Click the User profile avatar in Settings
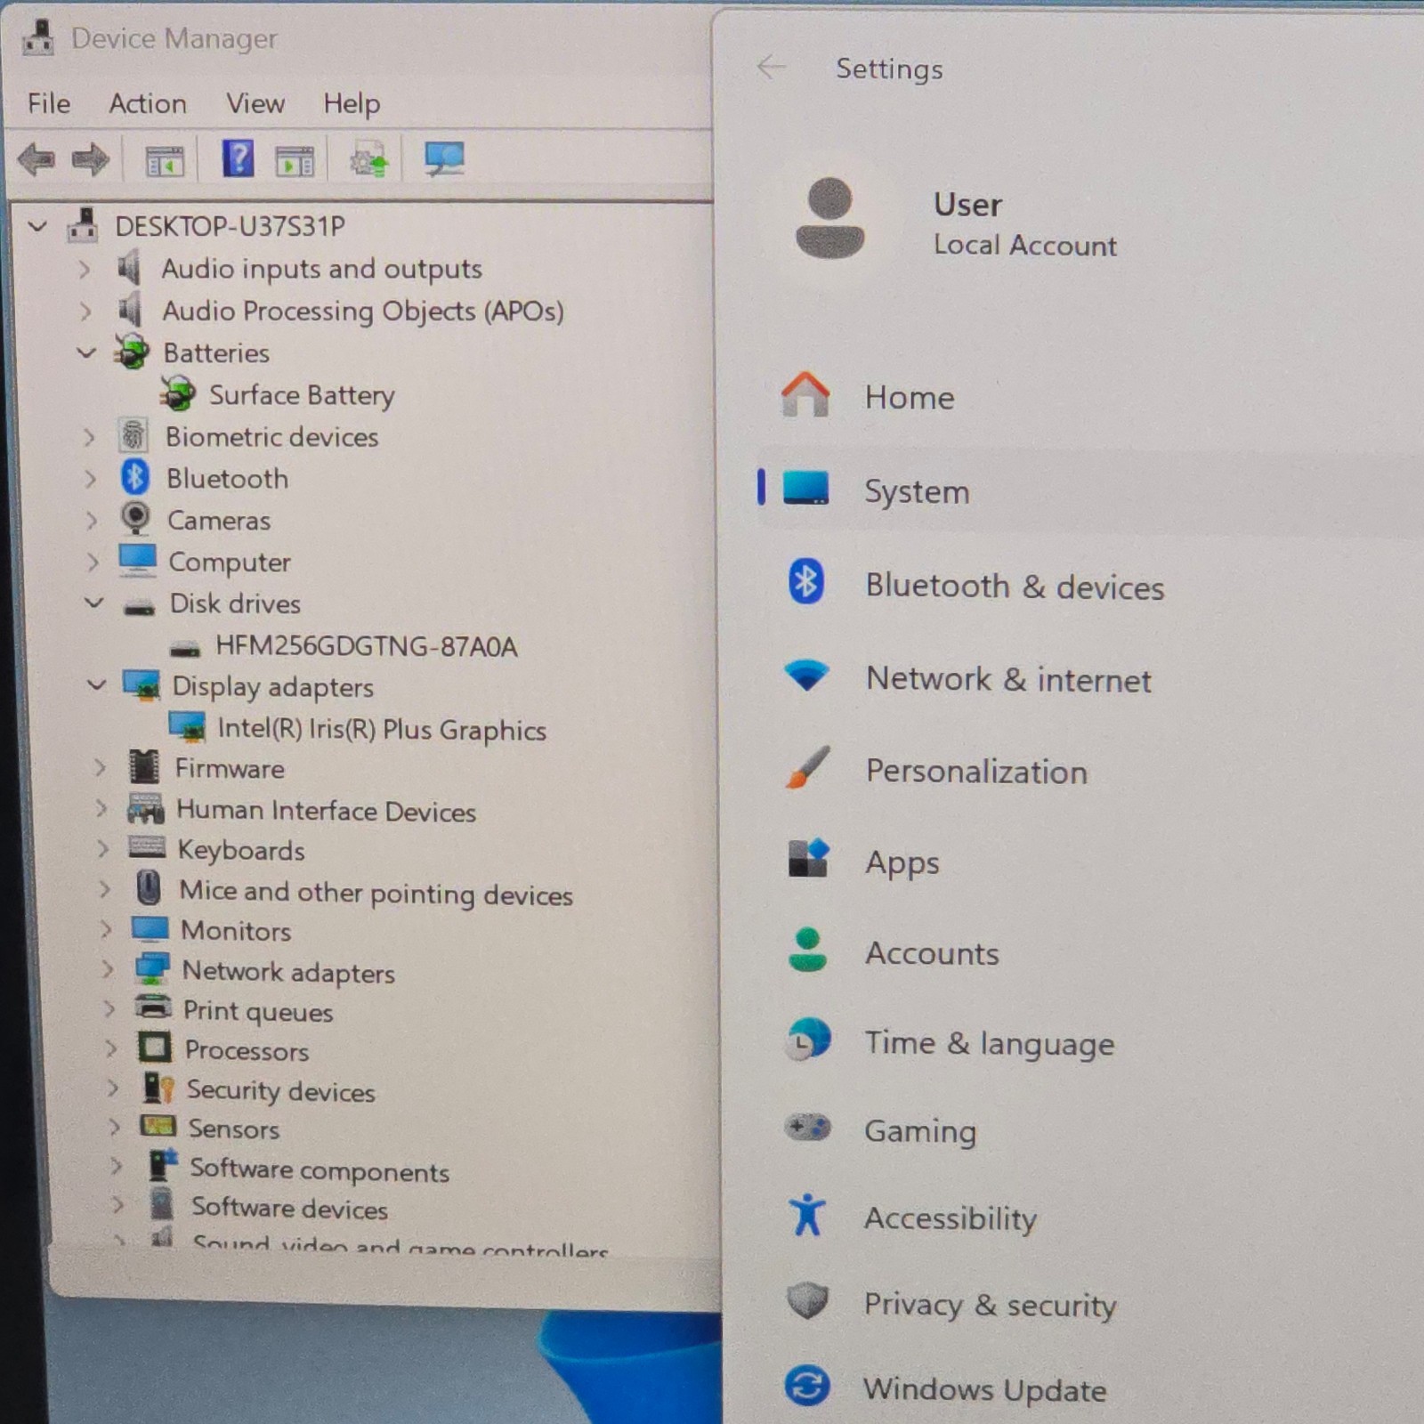This screenshot has height=1424, width=1424. click(829, 218)
